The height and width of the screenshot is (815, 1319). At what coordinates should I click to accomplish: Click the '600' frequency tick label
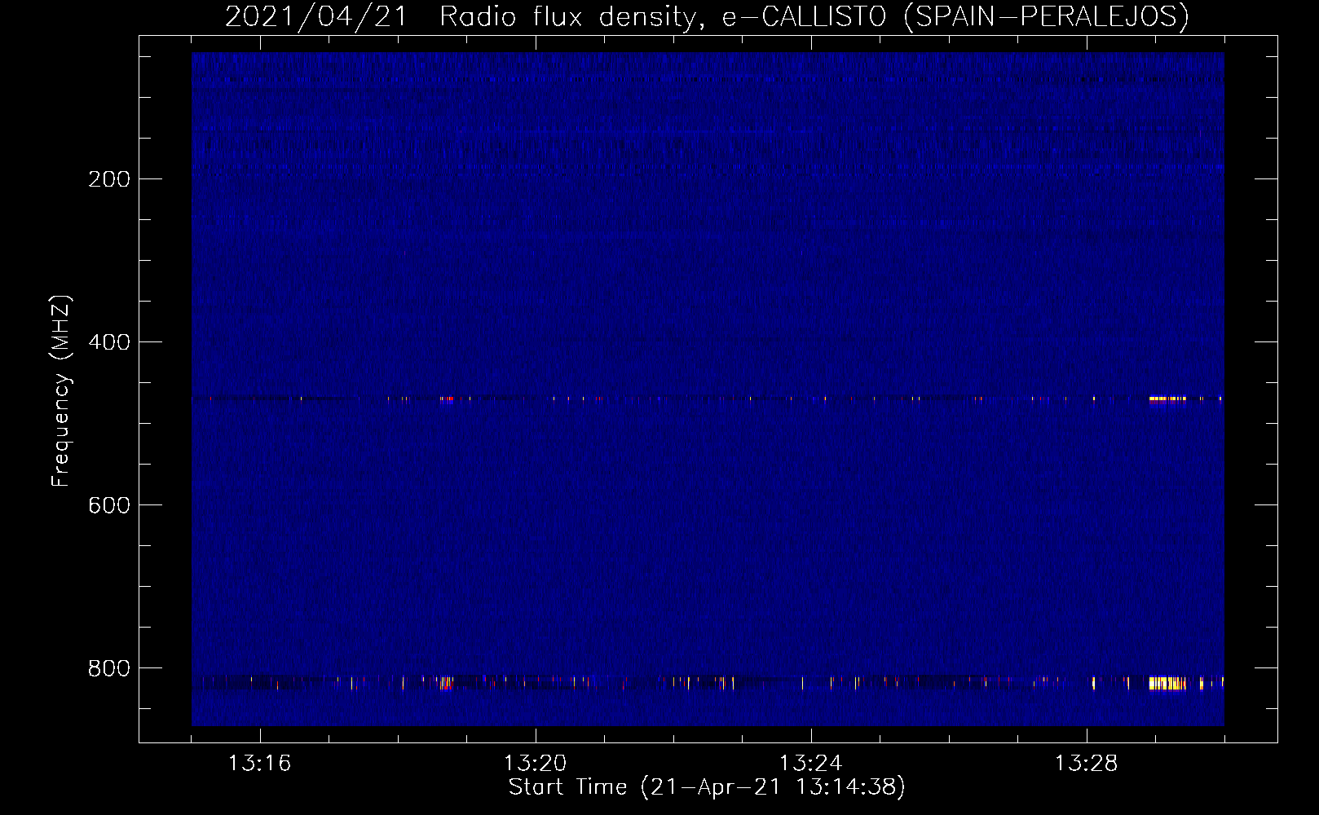(x=109, y=505)
